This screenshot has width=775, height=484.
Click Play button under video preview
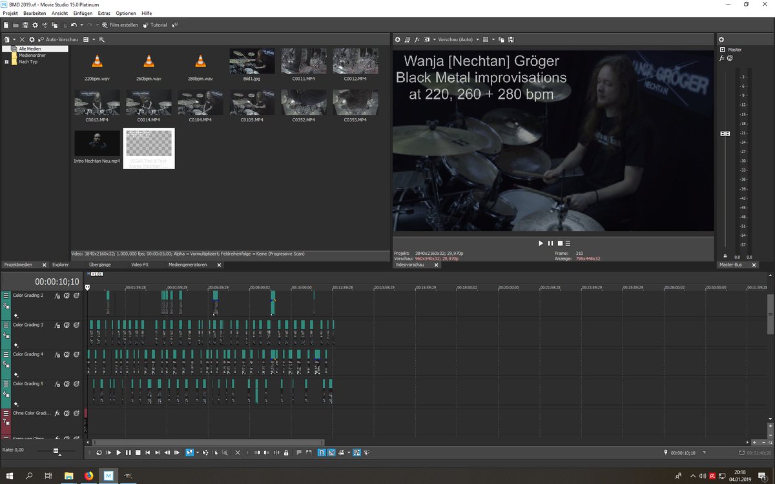pos(541,243)
